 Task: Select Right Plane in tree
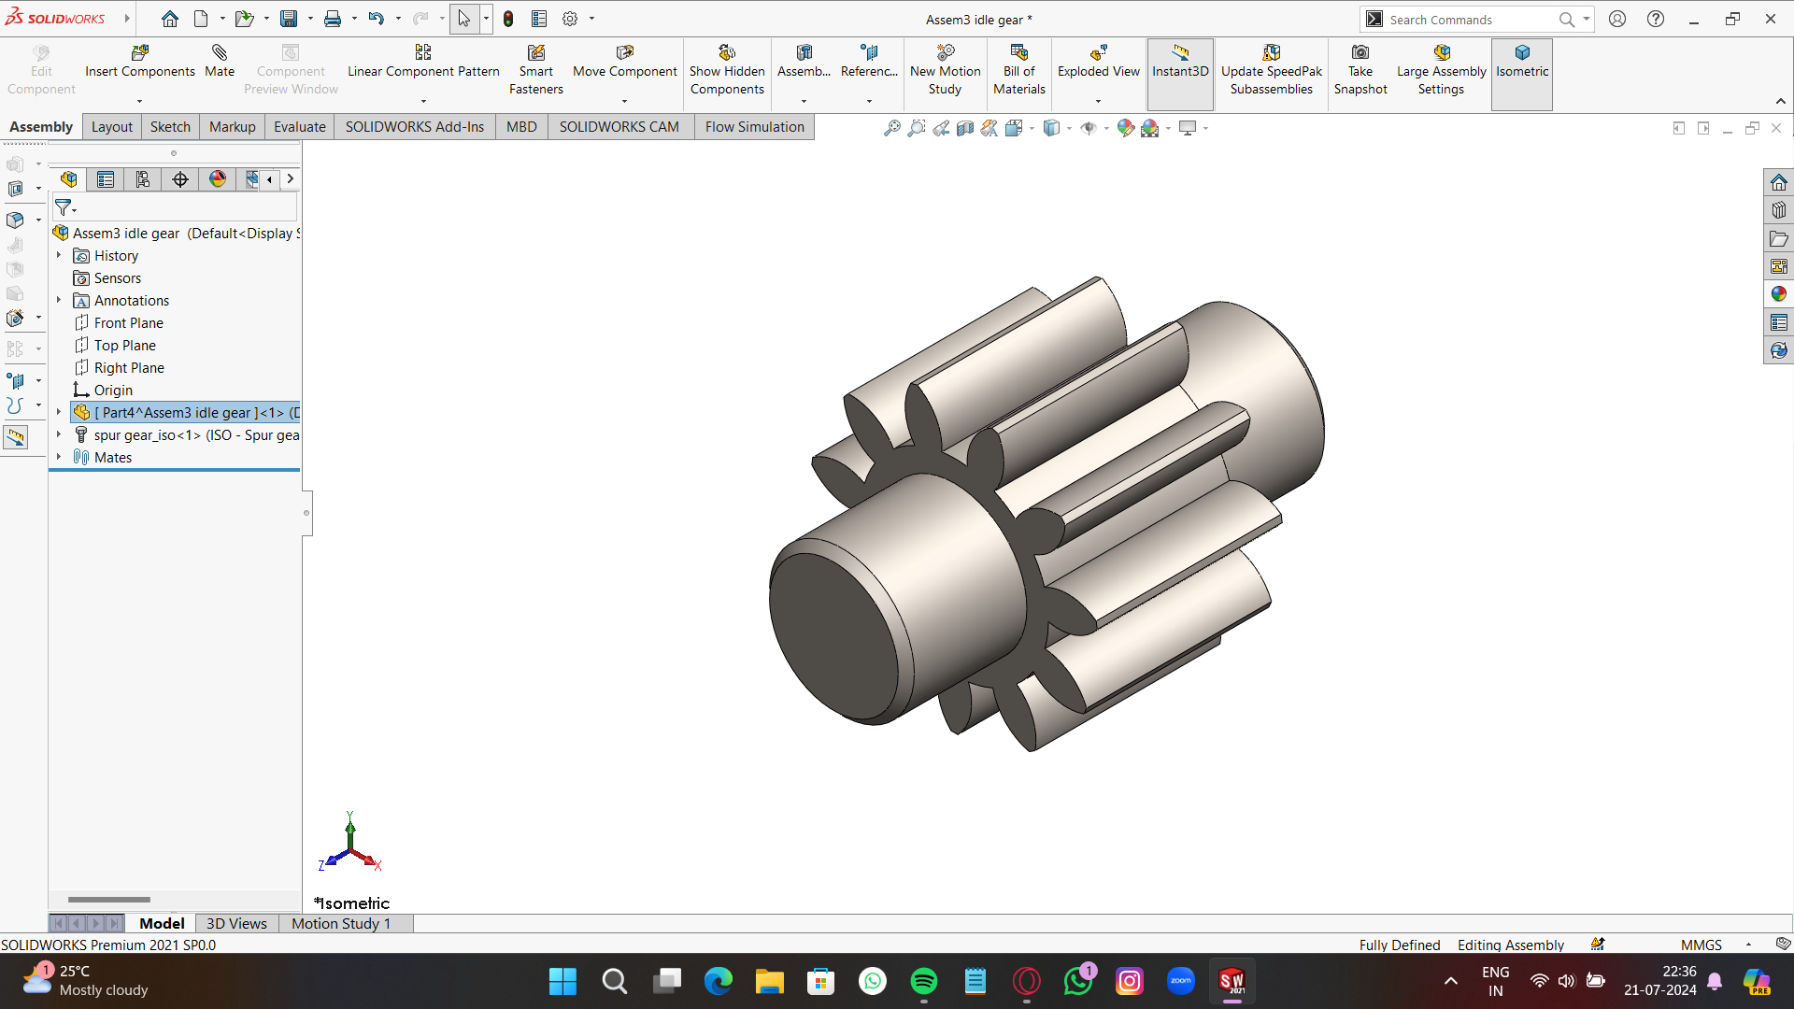coord(129,367)
